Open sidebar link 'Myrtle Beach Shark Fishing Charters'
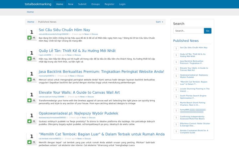Image resolution: width=239 pixels, height=149 pixels. [x=193, y=104]
